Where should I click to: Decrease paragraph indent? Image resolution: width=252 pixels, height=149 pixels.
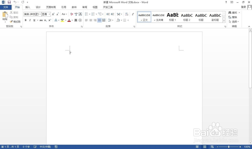pos(108,14)
